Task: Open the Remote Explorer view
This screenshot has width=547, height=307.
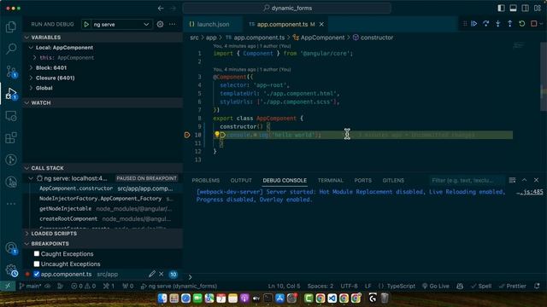Action: pos(11,116)
